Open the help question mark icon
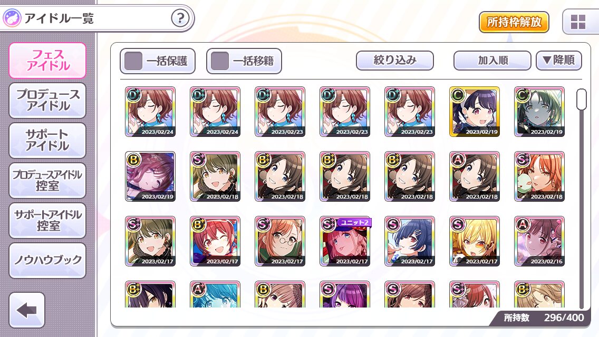The height and width of the screenshot is (337, 599). (x=180, y=18)
